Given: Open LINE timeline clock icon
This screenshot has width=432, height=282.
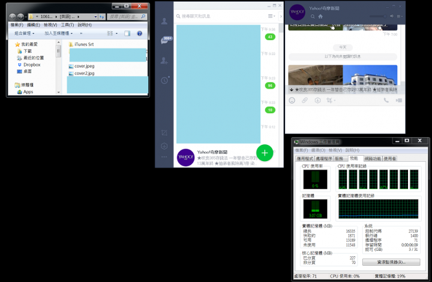Looking at the screenshot, I should (165, 80).
